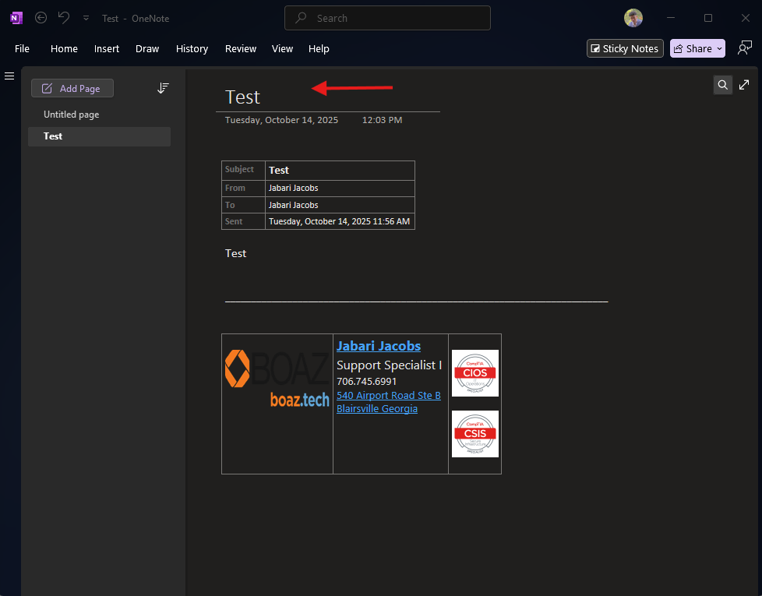Switch to the Draw tab

point(147,48)
